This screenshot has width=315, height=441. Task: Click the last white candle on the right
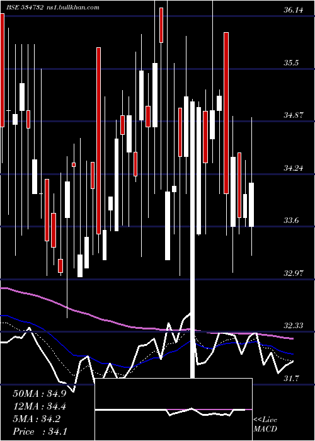251,205
